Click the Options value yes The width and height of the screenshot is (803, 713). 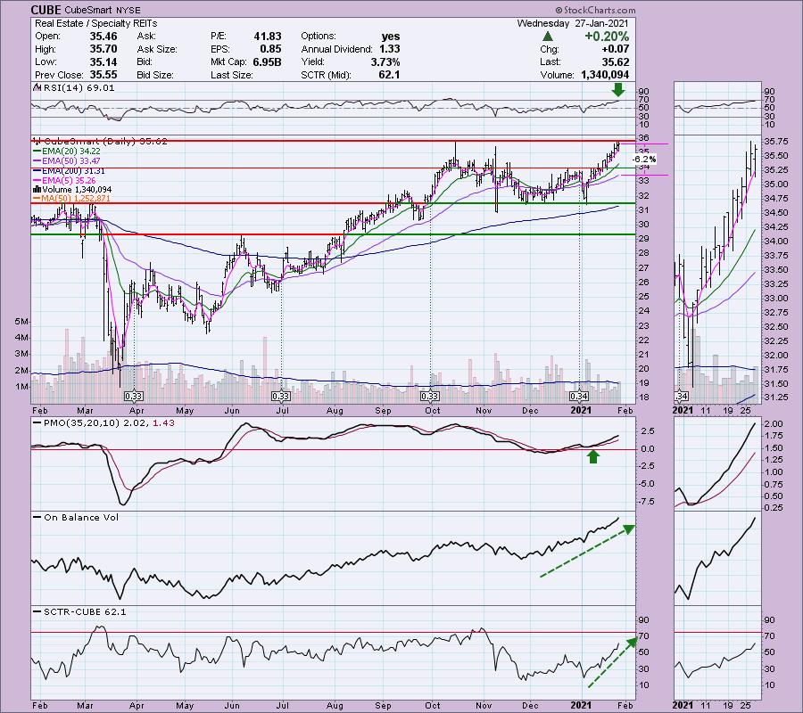391,37
